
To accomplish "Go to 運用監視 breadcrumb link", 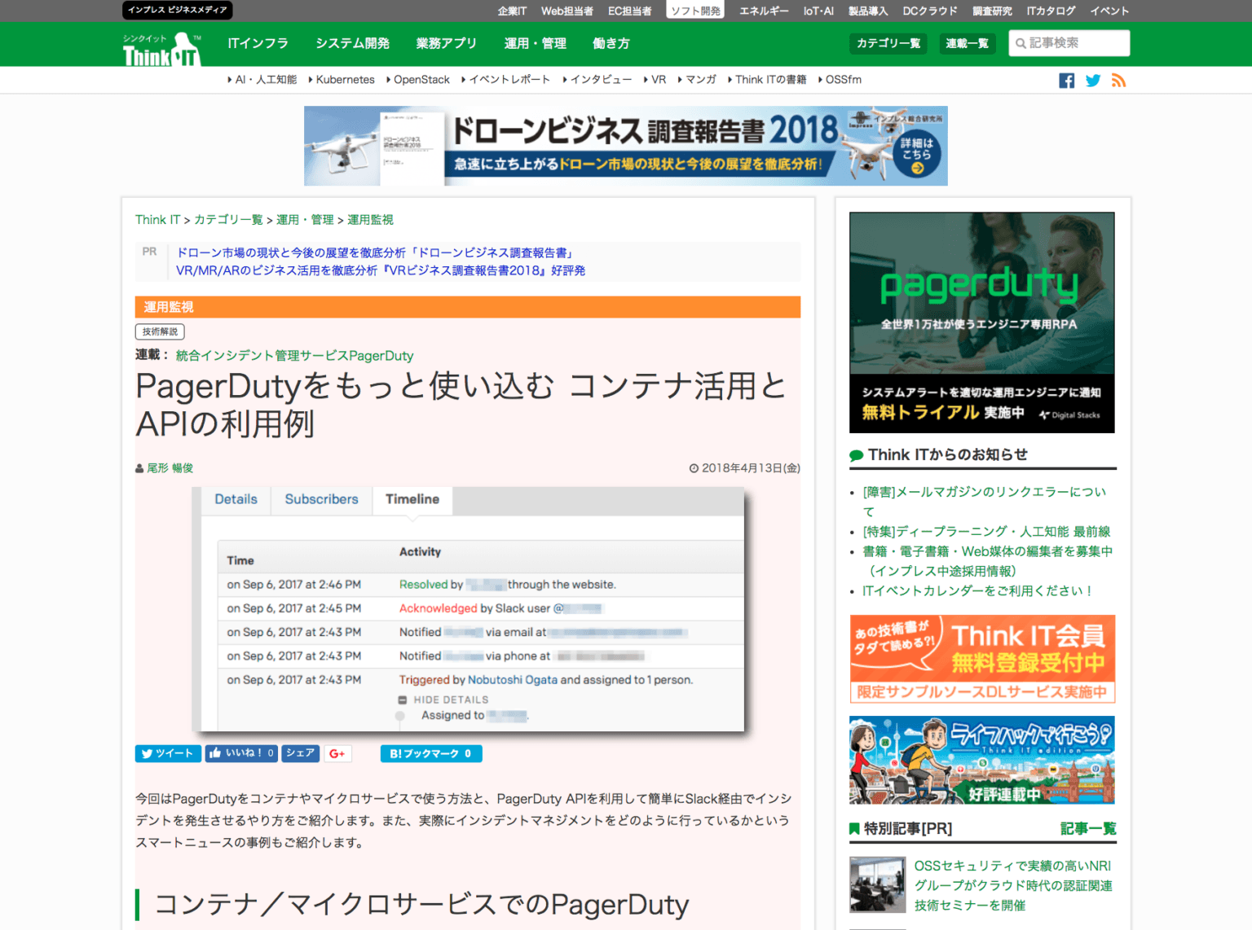I will (370, 220).
